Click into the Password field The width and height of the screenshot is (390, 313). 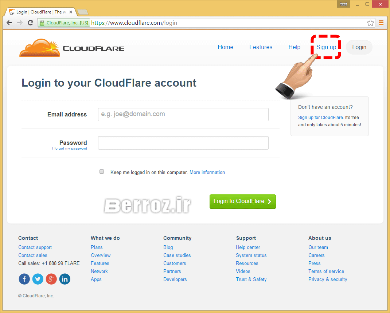tap(183, 143)
